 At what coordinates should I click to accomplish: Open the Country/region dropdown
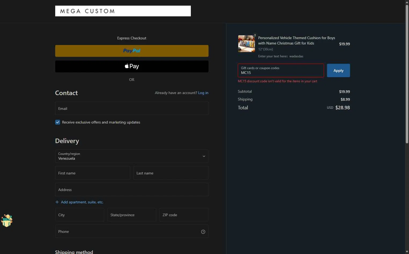(132, 156)
